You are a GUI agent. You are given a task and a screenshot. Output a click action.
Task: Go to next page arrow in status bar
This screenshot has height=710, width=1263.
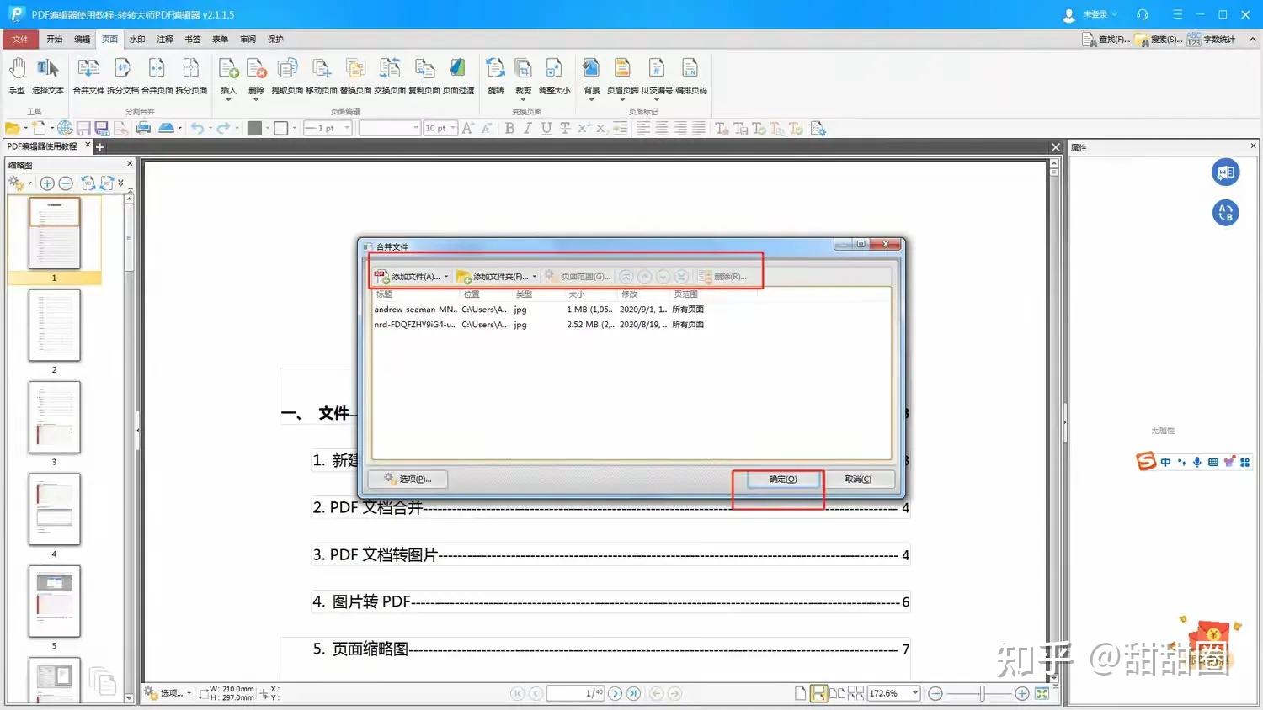click(615, 693)
